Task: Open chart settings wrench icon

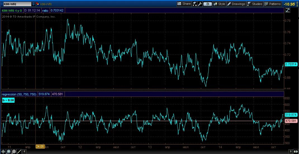Action: coord(200,4)
